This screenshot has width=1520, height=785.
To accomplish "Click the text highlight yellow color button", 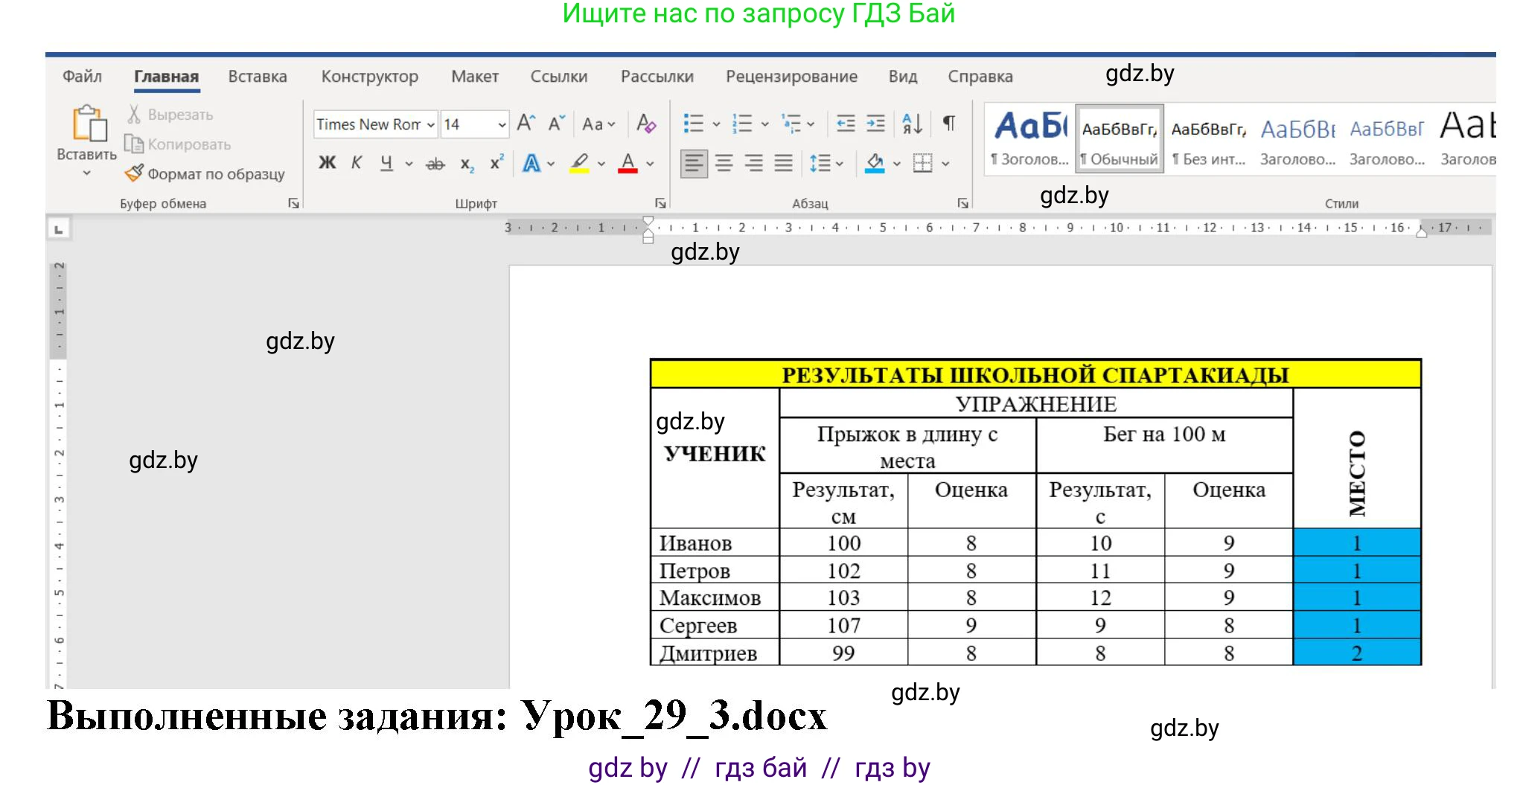I will pyautogui.click(x=580, y=163).
